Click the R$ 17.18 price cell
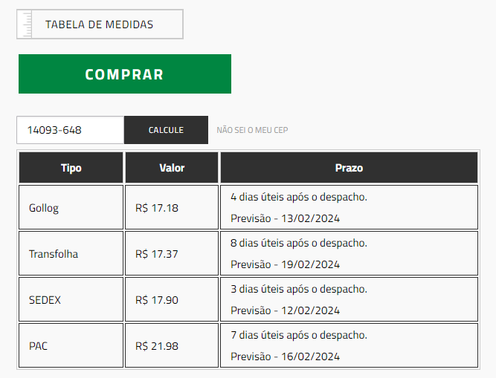Image resolution: width=496 pixels, height=378 pixels. pyautogui.click(x=172, y=207)
